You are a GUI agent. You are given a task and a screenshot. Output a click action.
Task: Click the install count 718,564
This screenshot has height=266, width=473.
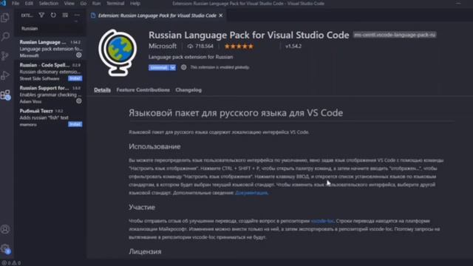point(200,46)
